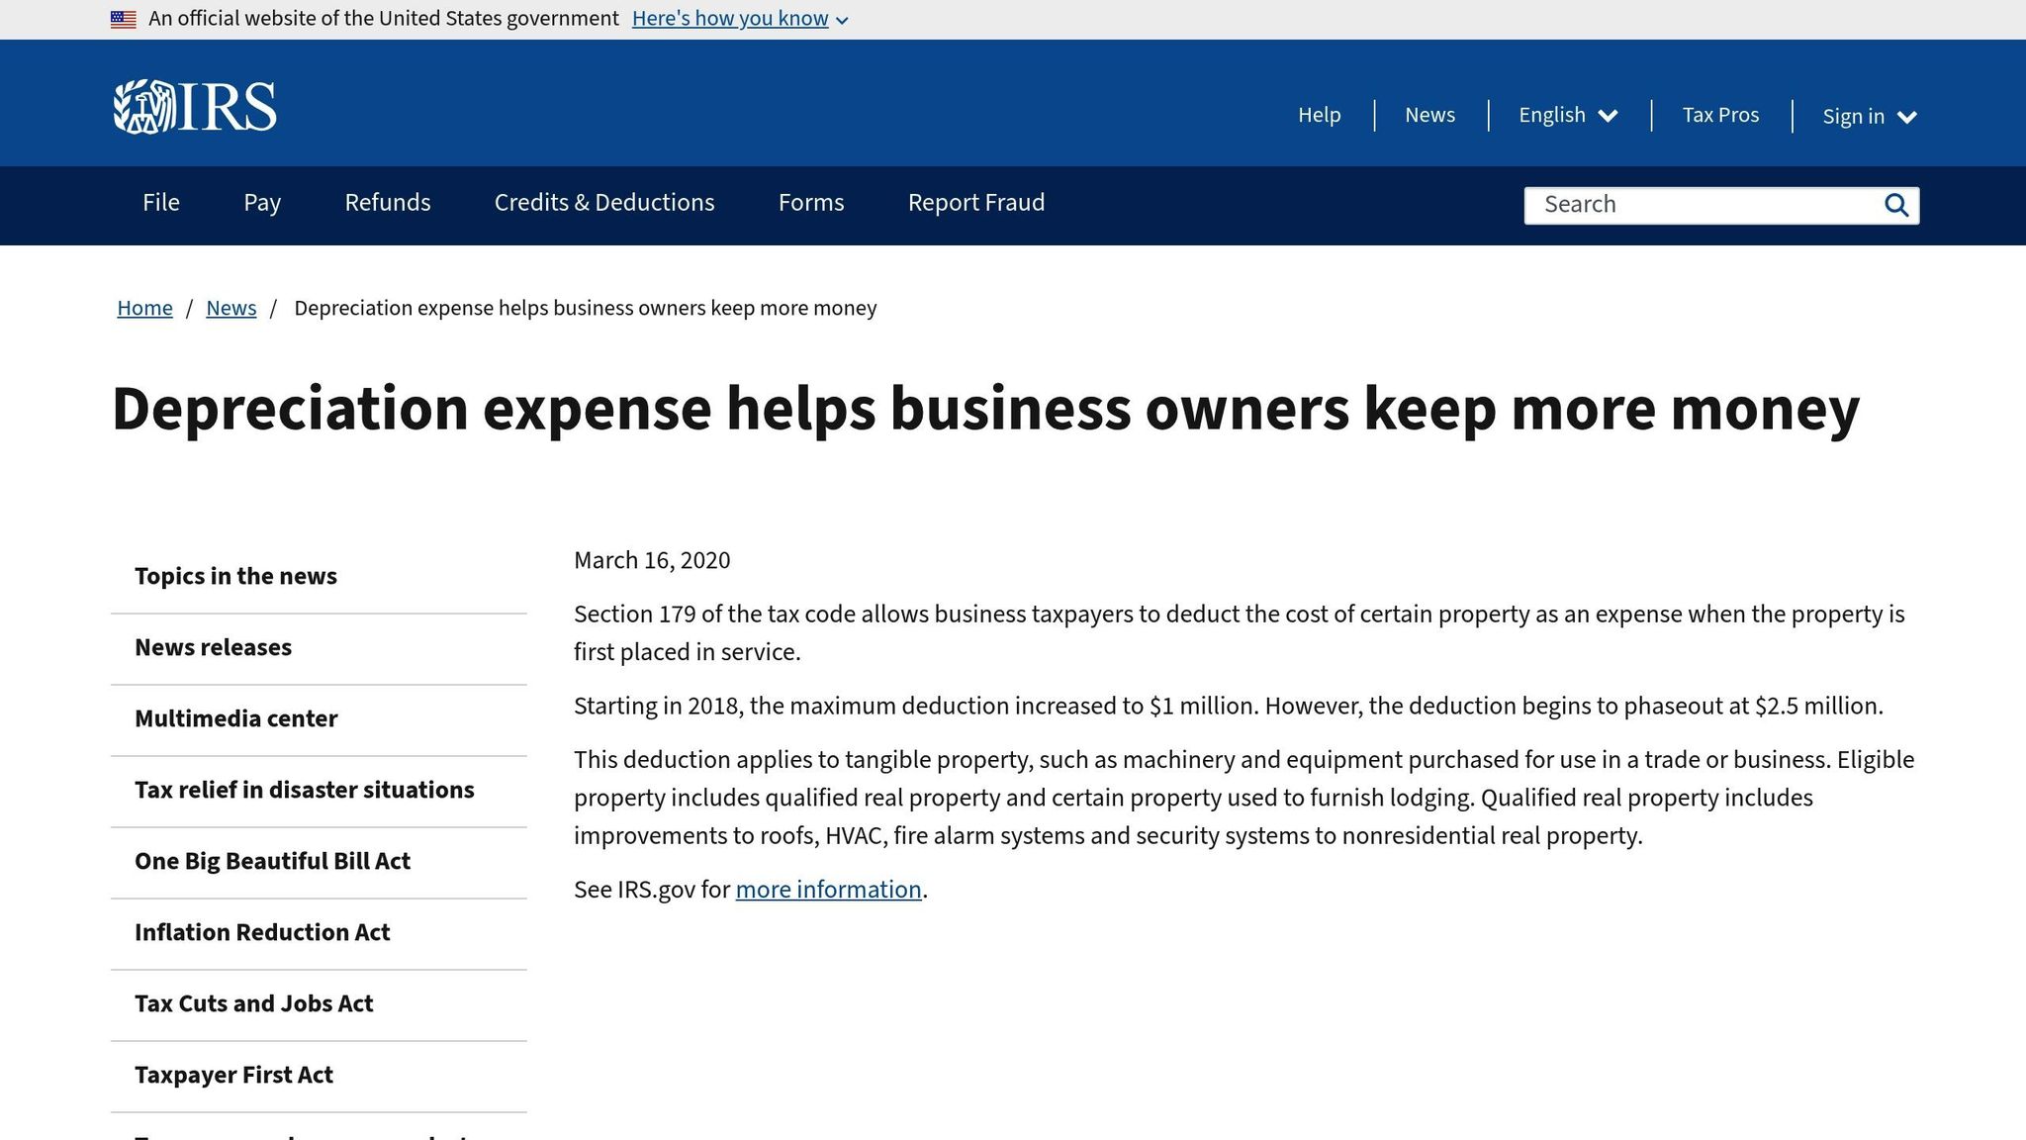Go to the Tax Cuts and Jobs Act sidebar item
This screenshot has height=1140, width=2026.
click(253, 1004)
